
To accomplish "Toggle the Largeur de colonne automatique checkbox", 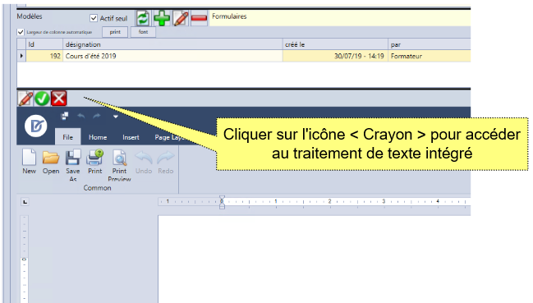I will (x=21, y=32).
